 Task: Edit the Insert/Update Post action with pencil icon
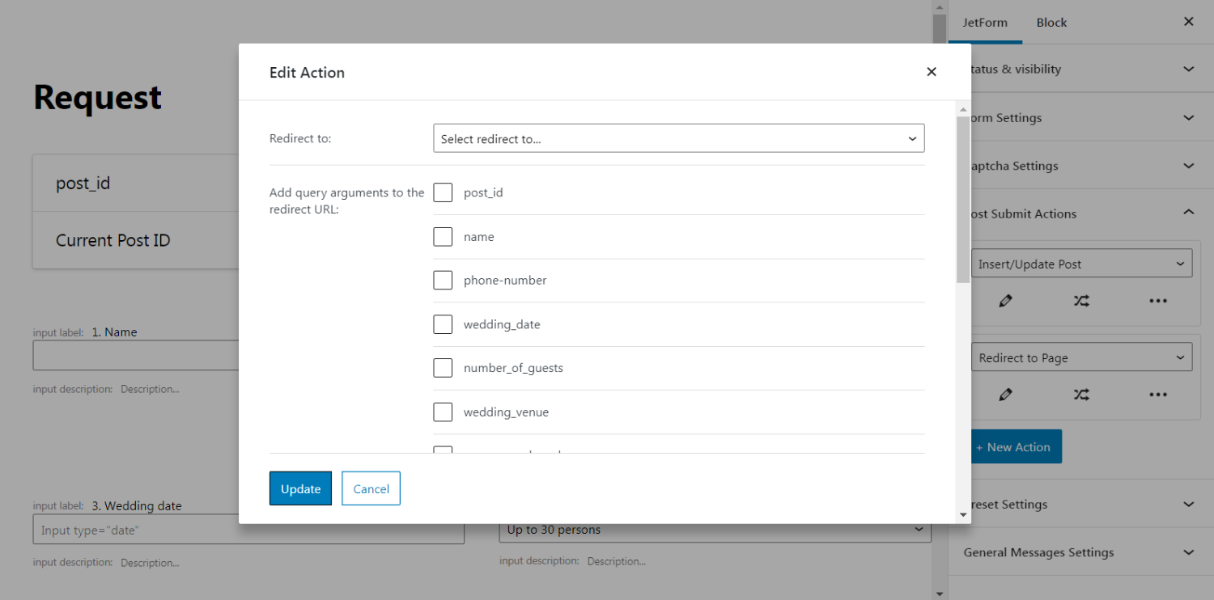point(1005,300)
